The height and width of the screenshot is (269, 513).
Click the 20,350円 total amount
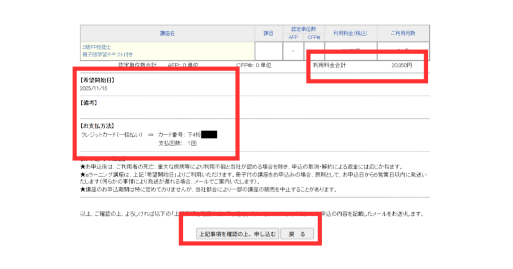pos(401,65)
